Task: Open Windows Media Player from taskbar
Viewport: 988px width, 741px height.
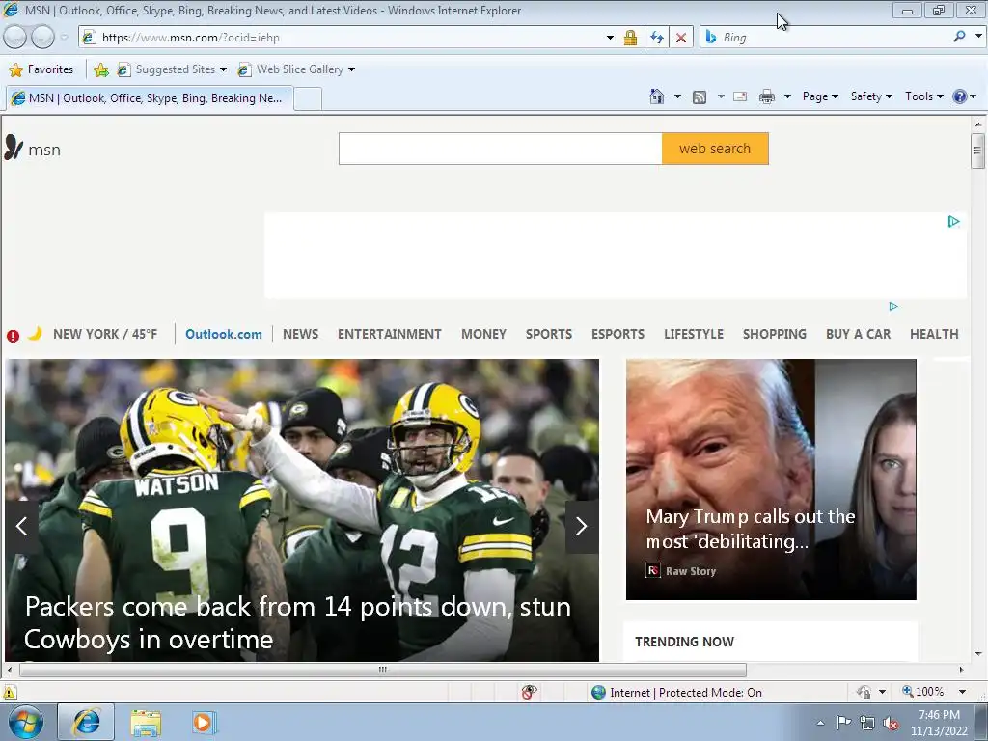Action: click(204, 722)
